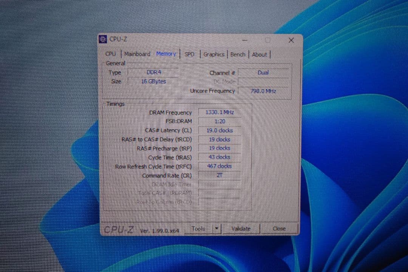Select the Memory tab
This screenshot has height=272, width=408.
click(166, 54)
